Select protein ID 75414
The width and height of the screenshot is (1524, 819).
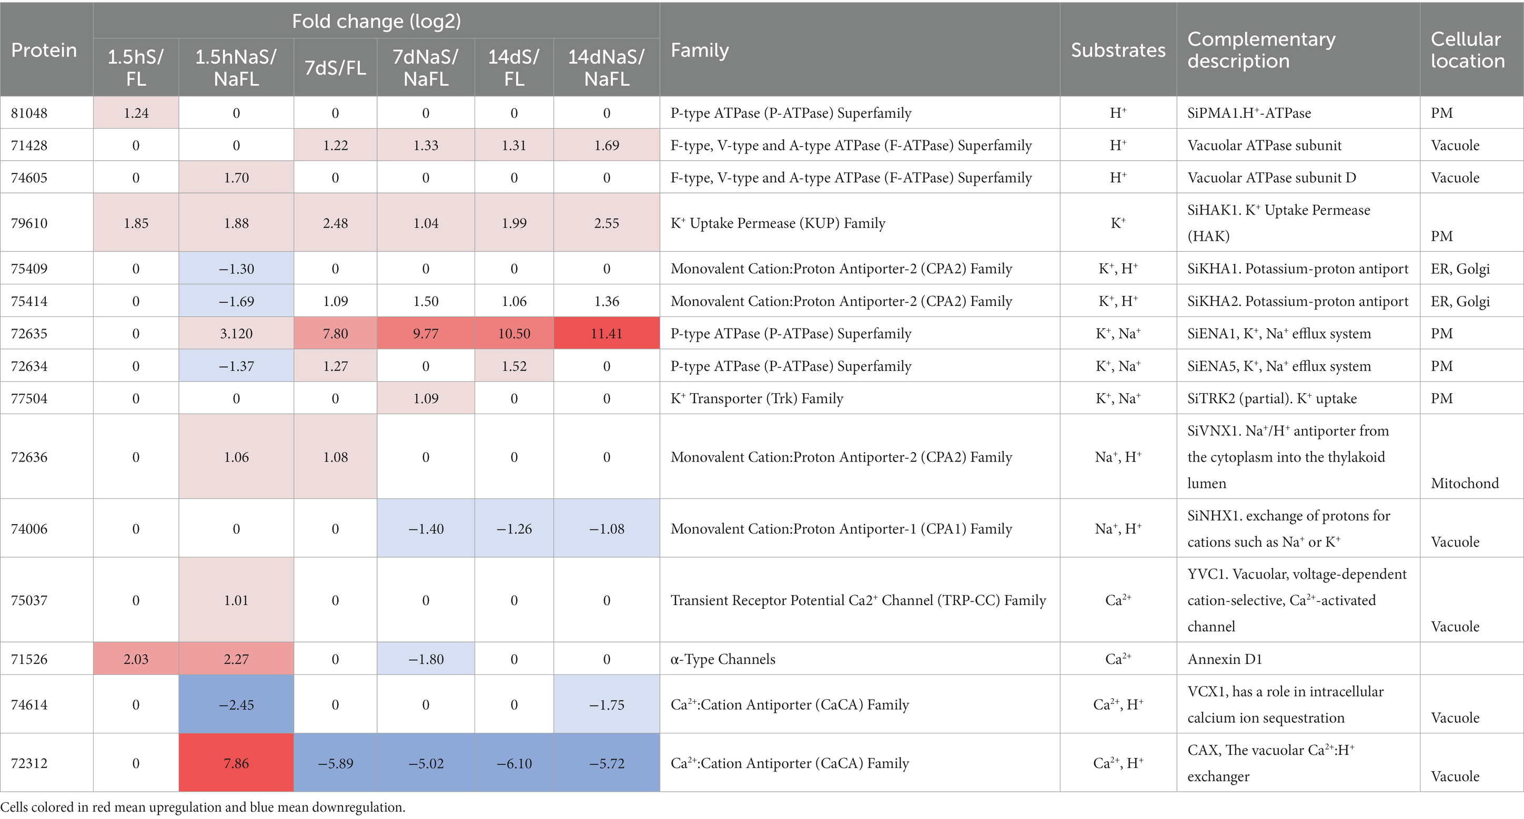click(x=29, y=301)
